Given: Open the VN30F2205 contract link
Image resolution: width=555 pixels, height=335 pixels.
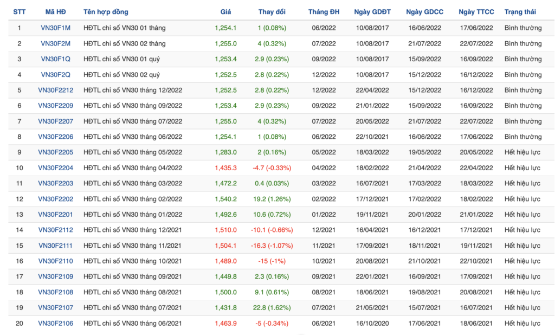Looking at the screenshot, I should tap(55, 152).
